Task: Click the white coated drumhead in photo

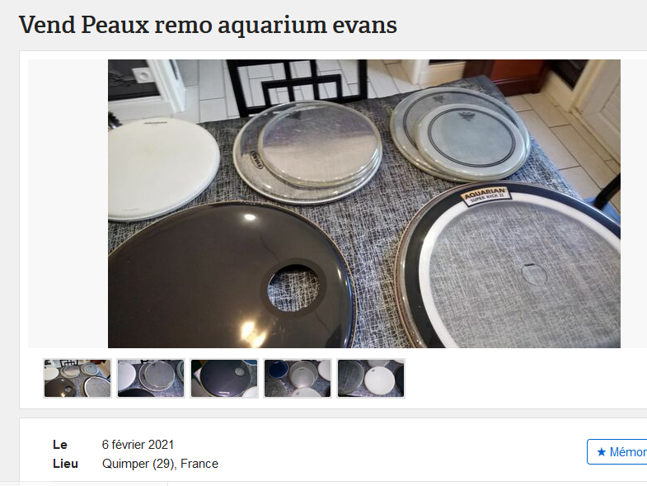Action: tap(163, 168)
